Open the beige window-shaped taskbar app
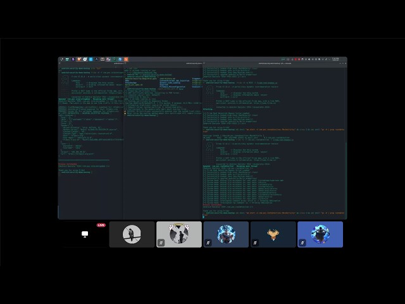405x304 pixels. point(103,59)
